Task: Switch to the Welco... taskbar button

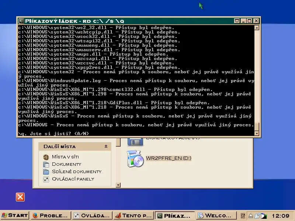Action: pyautogui.click(x=216, y=215)
